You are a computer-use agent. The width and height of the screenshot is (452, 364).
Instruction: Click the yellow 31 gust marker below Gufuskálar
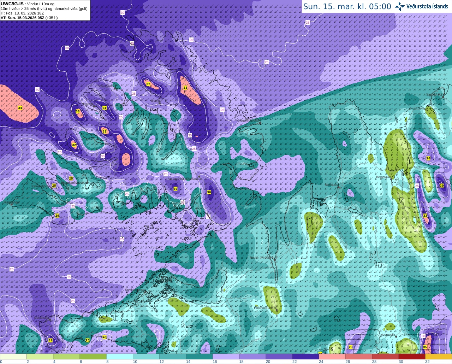pyautogui.click(x=50, y=340)
